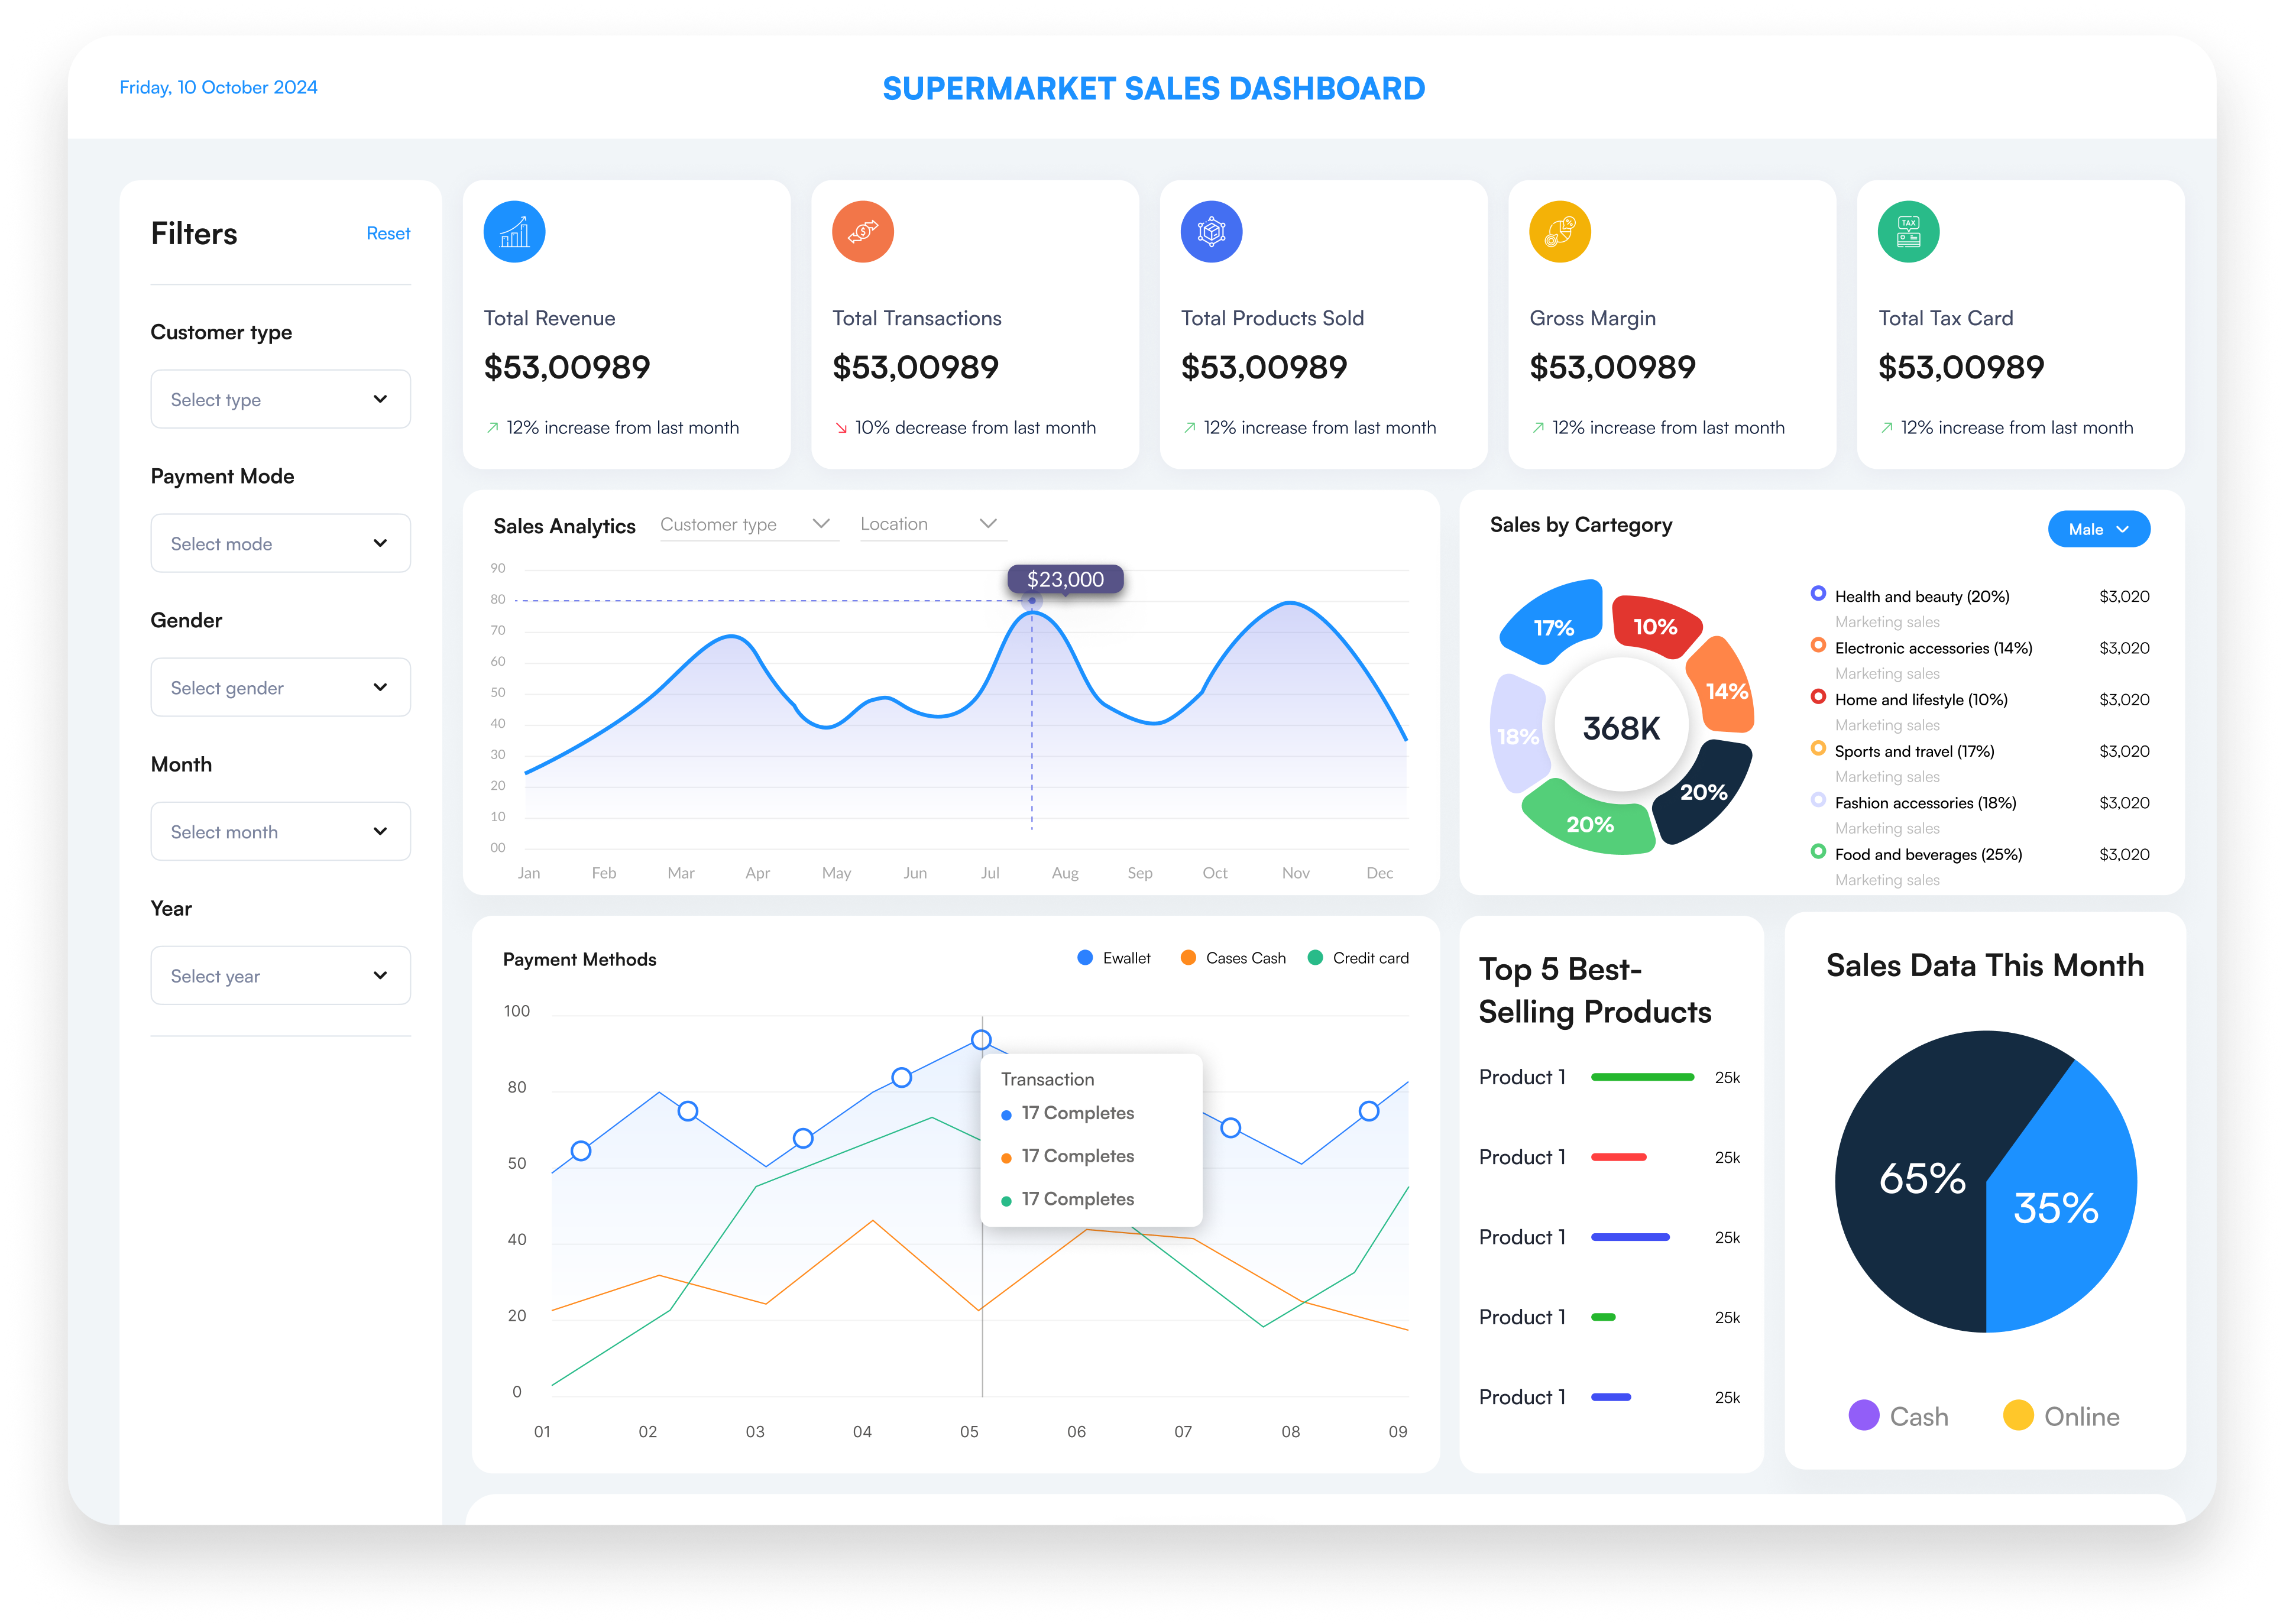This screenshot has width=2283, height=1624.
Task: Click the $23,000 data point marker
Action: 1032,601
